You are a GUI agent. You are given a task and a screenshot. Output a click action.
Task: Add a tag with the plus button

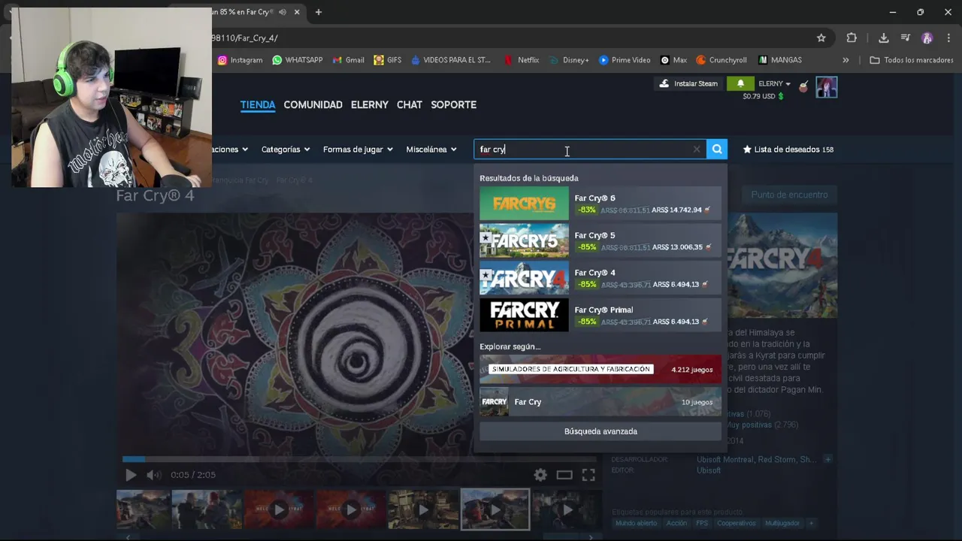click(x=811, y=523)
